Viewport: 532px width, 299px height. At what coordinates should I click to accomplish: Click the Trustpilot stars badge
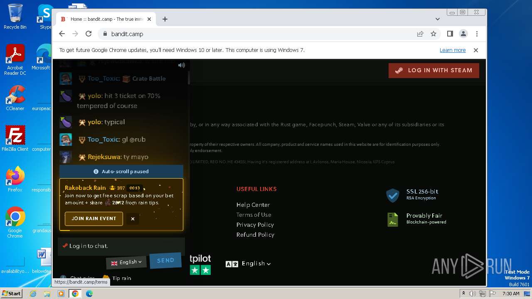pos(200,270)
